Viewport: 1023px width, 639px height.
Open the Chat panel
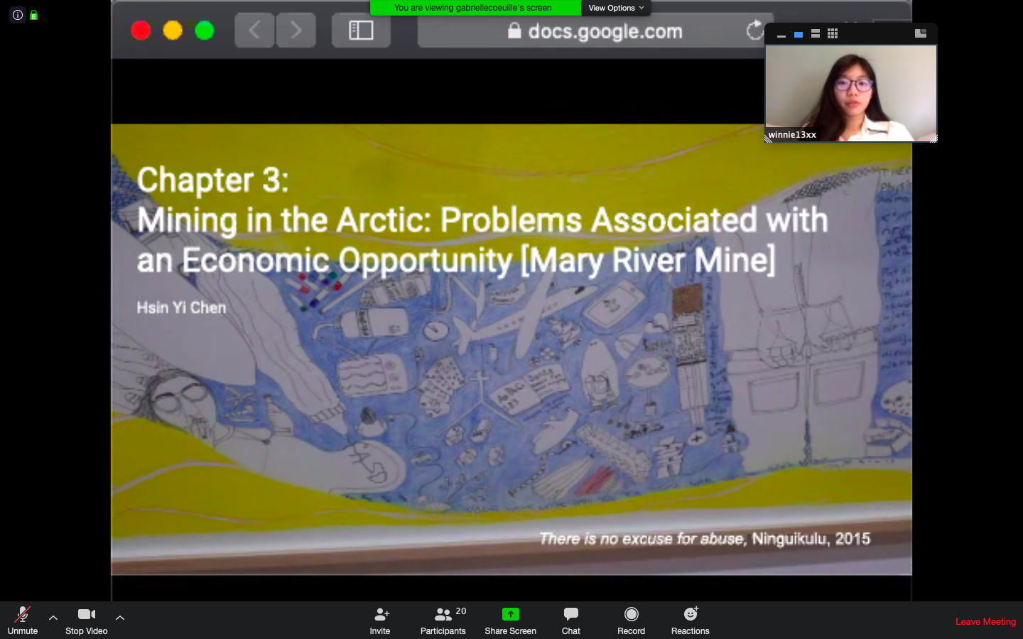[571, 621]
